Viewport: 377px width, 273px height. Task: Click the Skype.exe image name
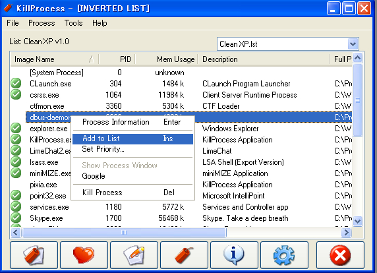tap(46, 218)
